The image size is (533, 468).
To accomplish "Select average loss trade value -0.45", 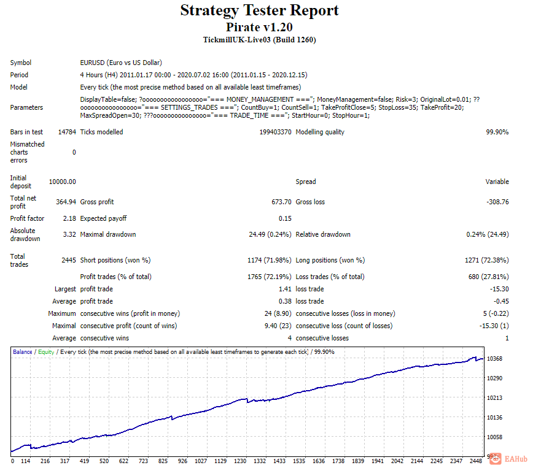I will [x=501, y=301].
